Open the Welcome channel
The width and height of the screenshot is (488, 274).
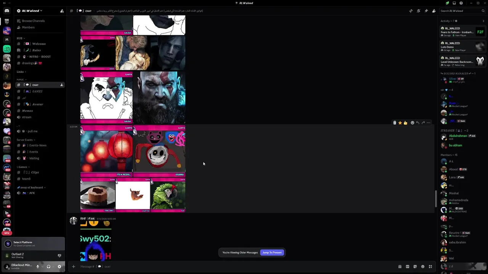coord(40,44)
